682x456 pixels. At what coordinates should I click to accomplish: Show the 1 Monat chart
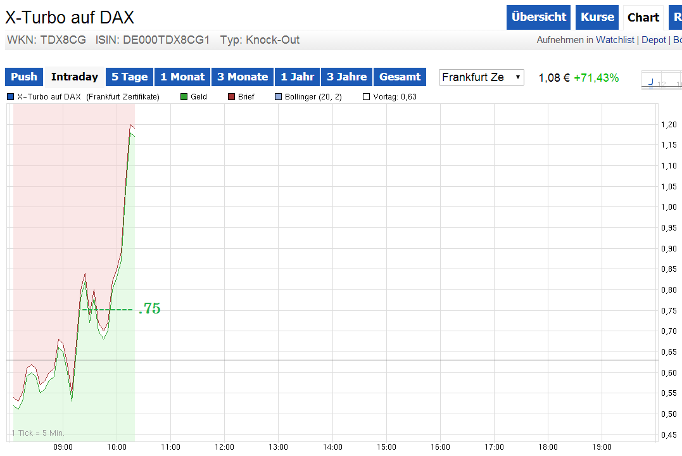[182, 77]
